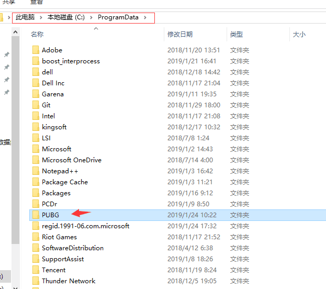Image resolution: width=326 pixels, height=289 pixels.
Task: Click the Git folder icon
Action: [36, 105]
